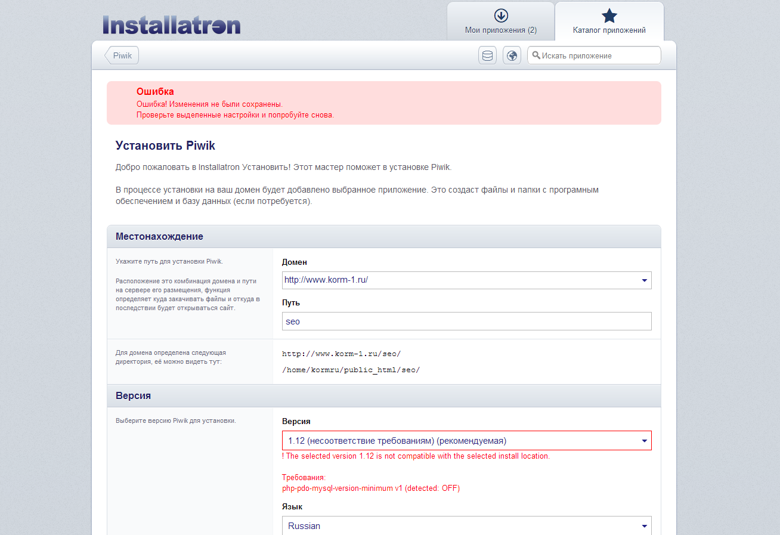Open the Версия dropdown showing 1.12
The image size is (780, 535).
(x=467, y=441)
